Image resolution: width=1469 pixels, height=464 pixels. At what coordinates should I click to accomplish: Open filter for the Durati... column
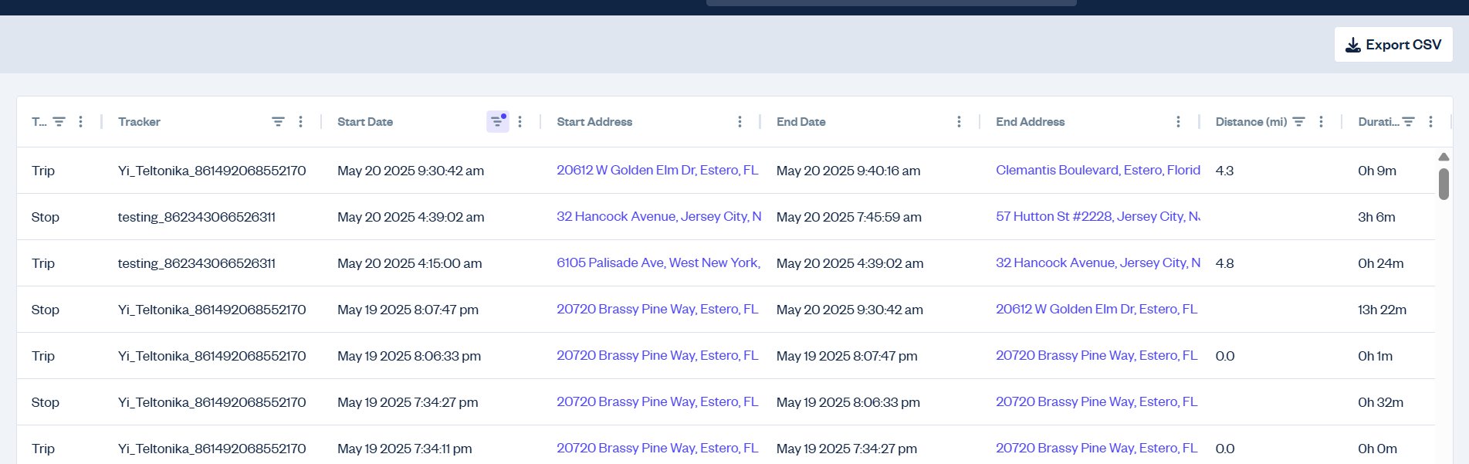pos(1409,122)
